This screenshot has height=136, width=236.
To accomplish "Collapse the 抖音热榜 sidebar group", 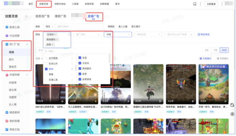I will 27,75.
